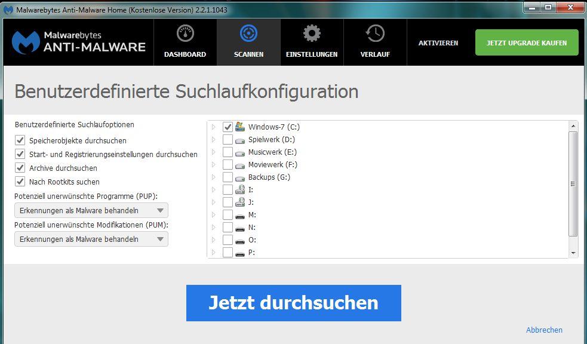Expand the Backups (G:) tree node

pyautogui.click(x=214, y=177)
